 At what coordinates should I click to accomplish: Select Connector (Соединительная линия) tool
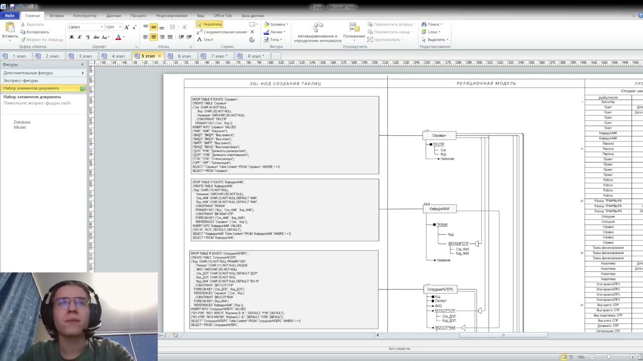point(222,32)
